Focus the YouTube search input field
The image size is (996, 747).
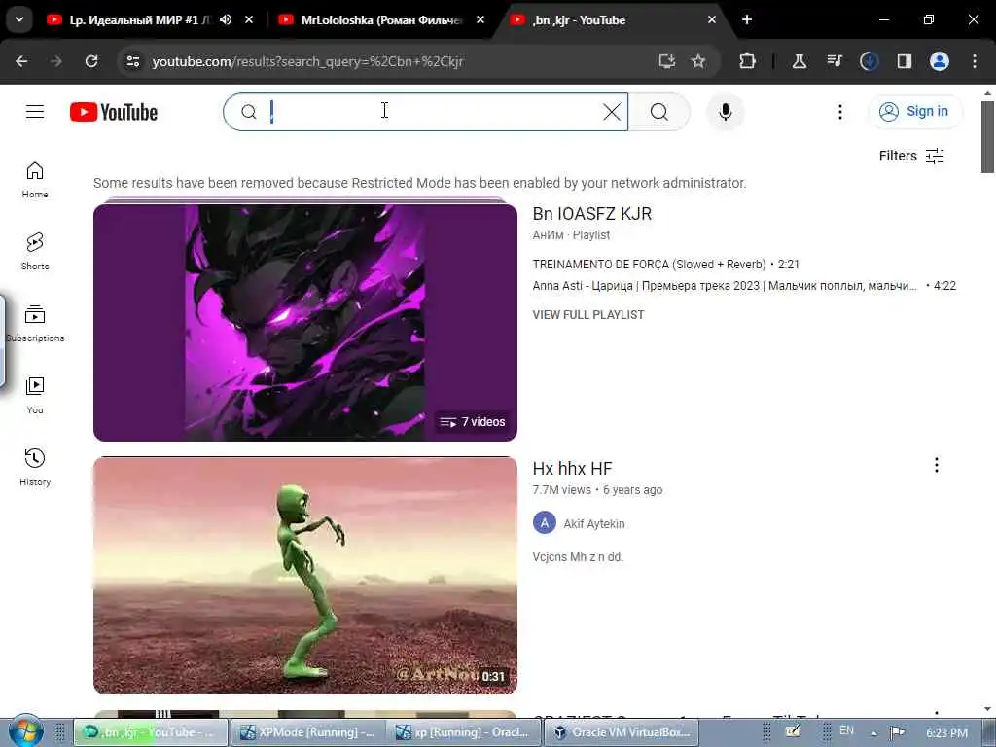click(x=426, y=112)
